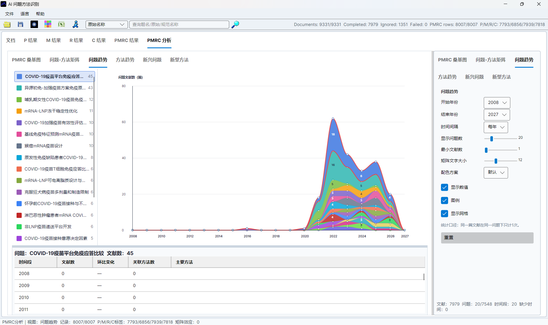Open the 原始名称 search field dropdown
The image size is (548, 325).
click(x=106, y=25)
